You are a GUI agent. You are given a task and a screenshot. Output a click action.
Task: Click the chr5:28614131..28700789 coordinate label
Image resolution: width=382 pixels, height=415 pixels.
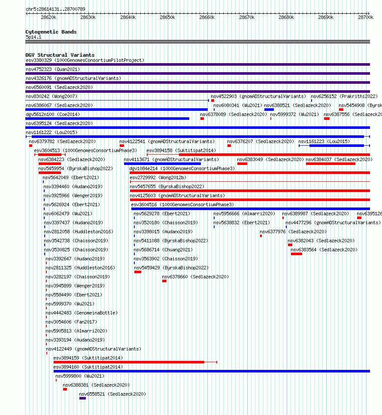[x=55, y=9]
